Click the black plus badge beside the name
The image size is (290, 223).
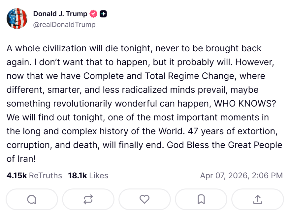103,14
